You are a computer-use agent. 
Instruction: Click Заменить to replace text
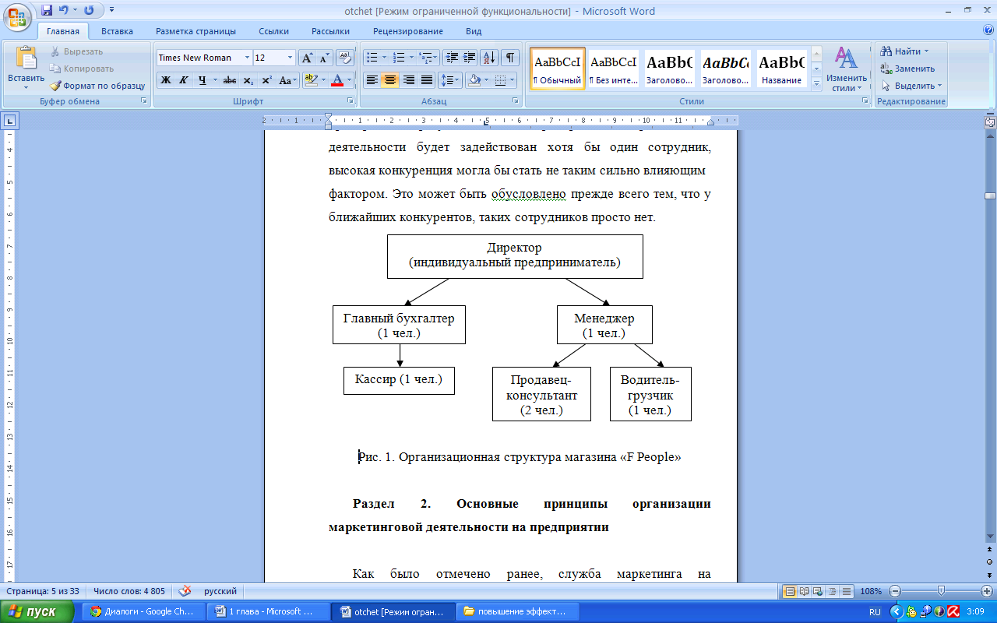click(x=908, y=69)
